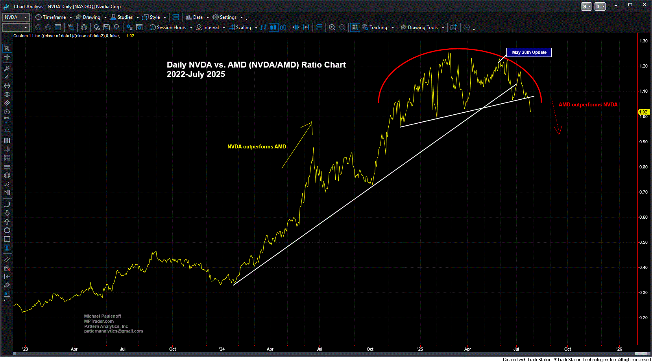This screenshot has height=362, width=652.
Task: Expand the Tracking dropdown arrow
Action: [392, 28]
